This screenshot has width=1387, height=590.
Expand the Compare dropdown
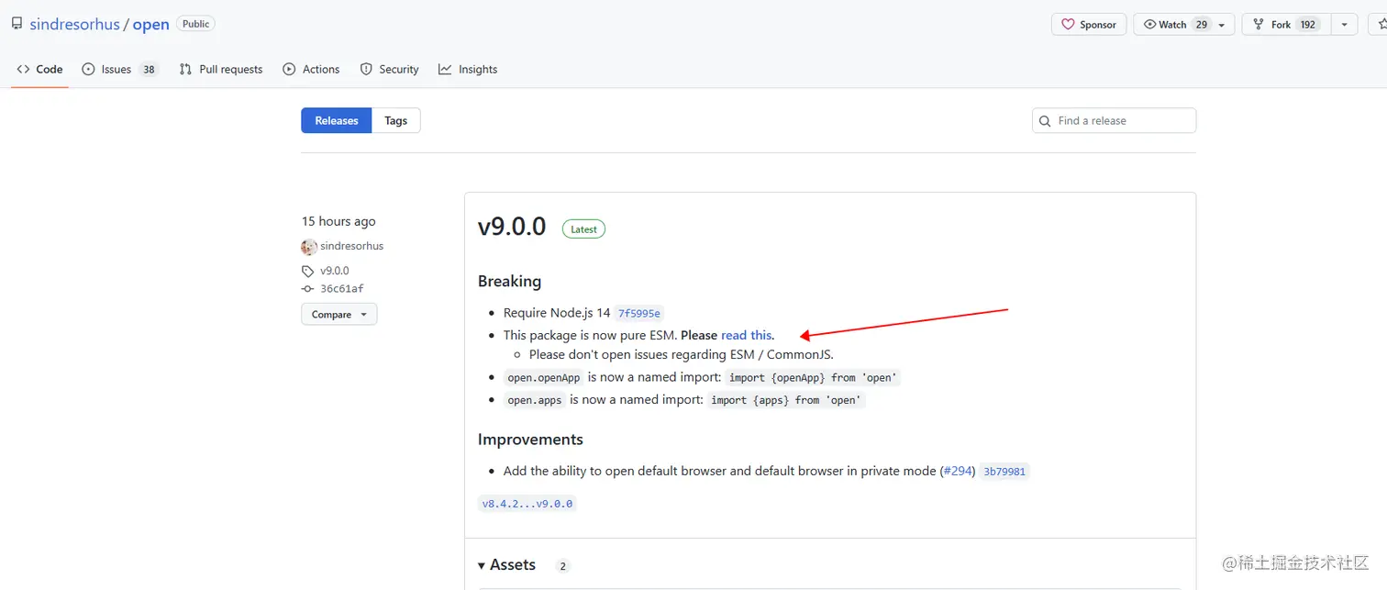click(x=338, y=314)
